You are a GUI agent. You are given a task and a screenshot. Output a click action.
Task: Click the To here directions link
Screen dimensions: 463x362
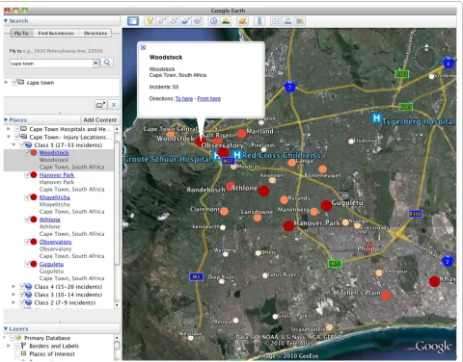(x=184, y=98)
